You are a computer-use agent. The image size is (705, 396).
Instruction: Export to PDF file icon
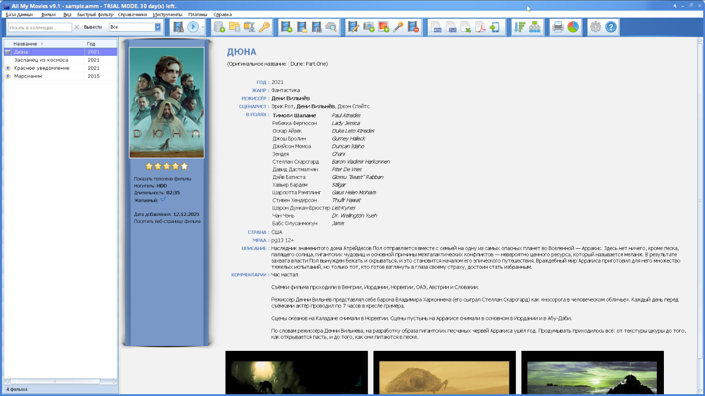pyautogui.click(x=481, y=27)
